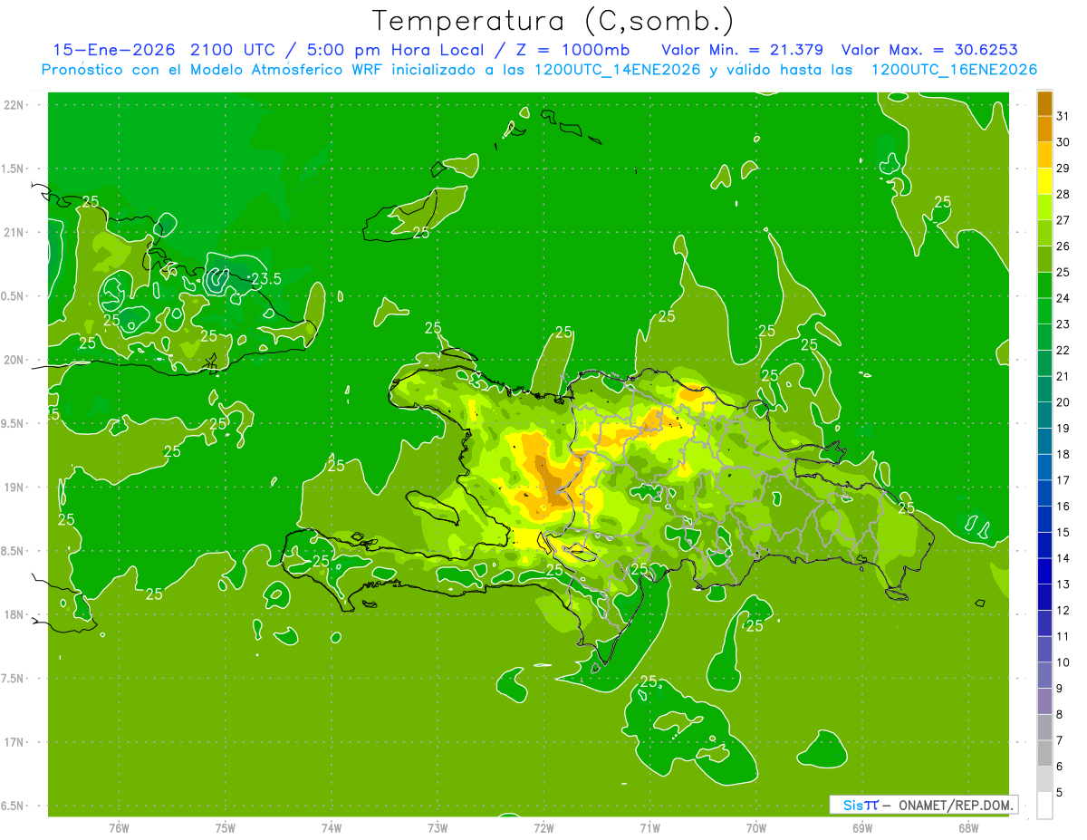Click the orange colorbar segment between 30 and 31

(1044, 129)
